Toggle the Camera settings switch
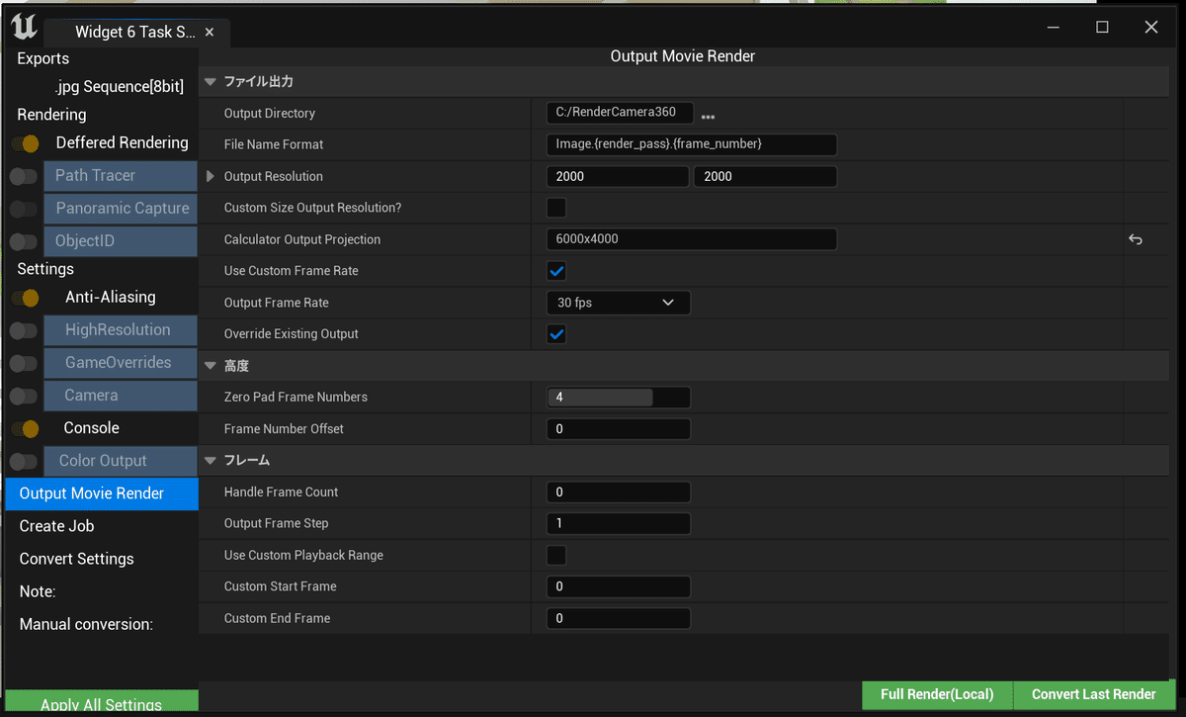The width and height of the screenshot is (1186, 717). coord(24,397)
